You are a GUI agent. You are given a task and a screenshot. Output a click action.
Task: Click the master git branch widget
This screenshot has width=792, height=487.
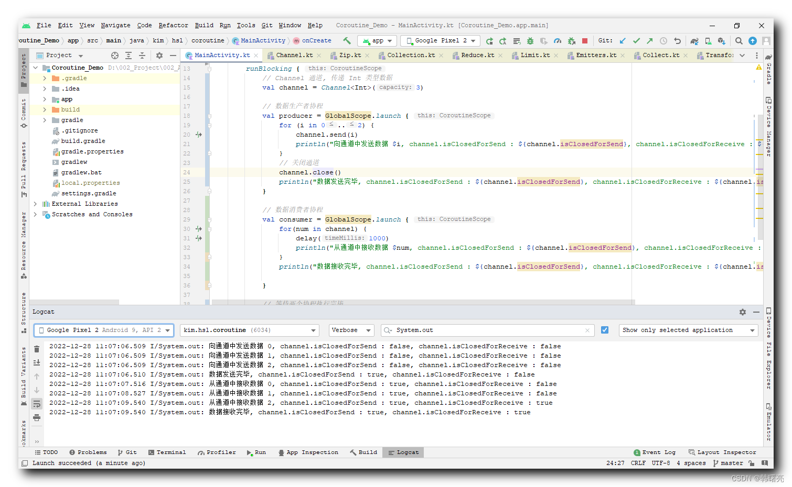(728, 463)
